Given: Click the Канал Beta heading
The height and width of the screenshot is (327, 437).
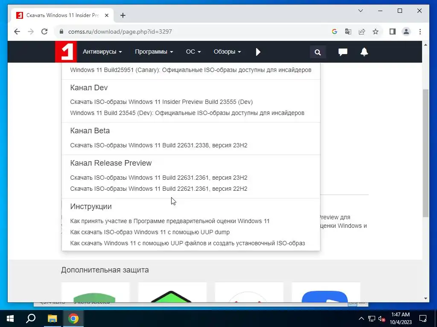Looking at the screenshot, I should 90,131.
